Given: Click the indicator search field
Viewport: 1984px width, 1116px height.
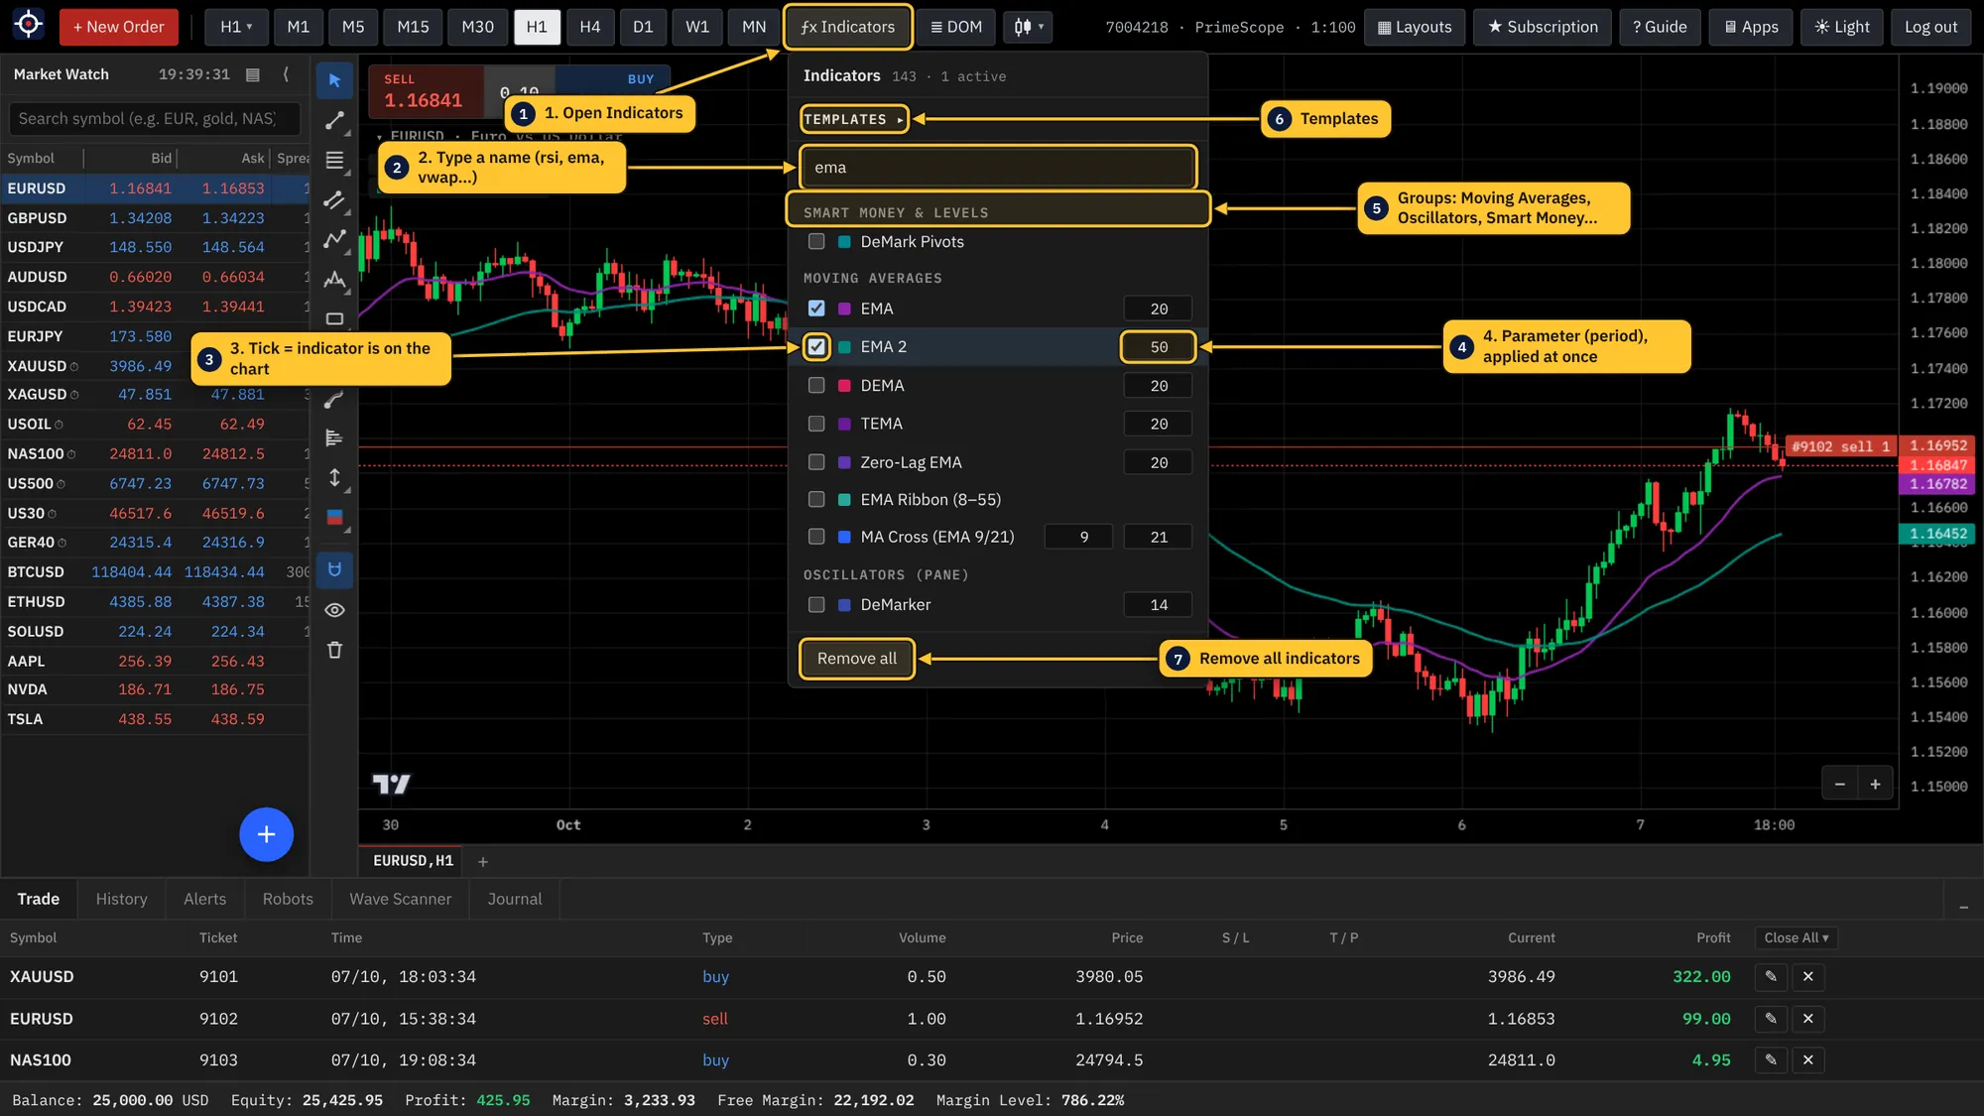Looking at the screenshot, I should tap(998, 168).
